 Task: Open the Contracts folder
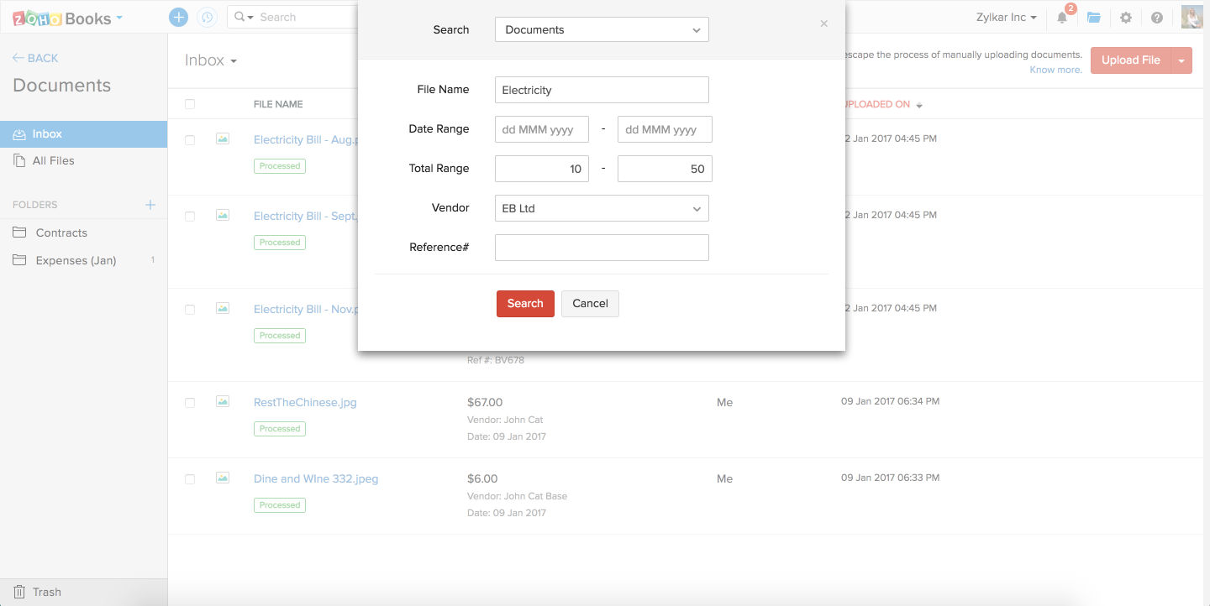point(63,232)
